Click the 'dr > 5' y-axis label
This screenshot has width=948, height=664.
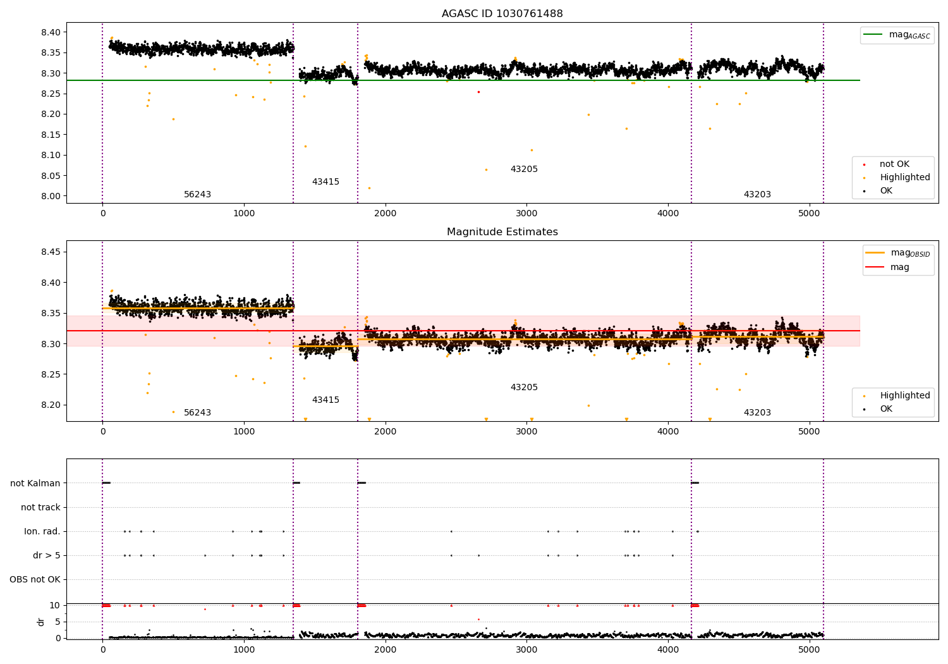pyautogui.click(x=47, y=556)
